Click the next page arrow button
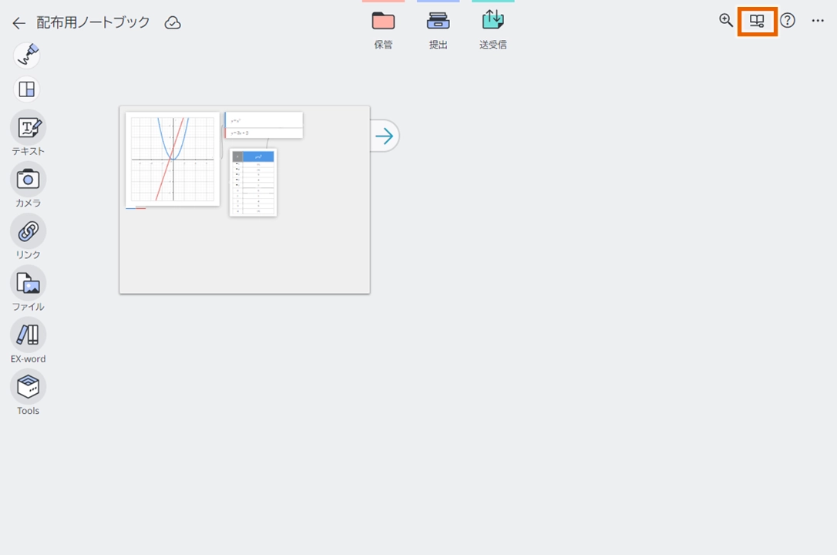Viewport: 837px width, 555px height. click(385, 136)
